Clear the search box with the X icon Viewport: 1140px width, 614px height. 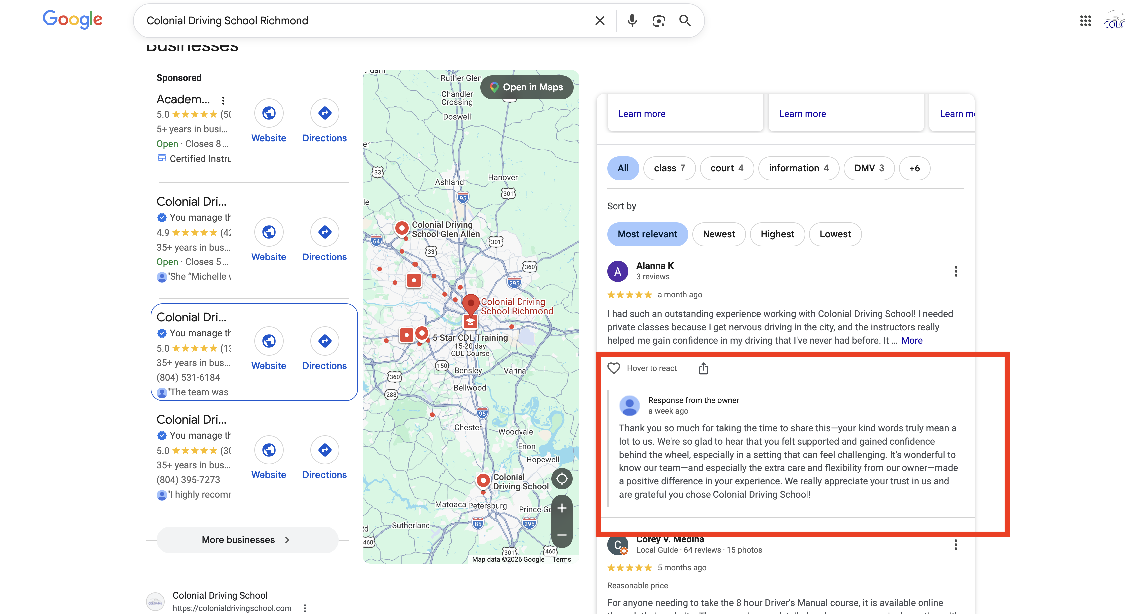coord(600,20)
